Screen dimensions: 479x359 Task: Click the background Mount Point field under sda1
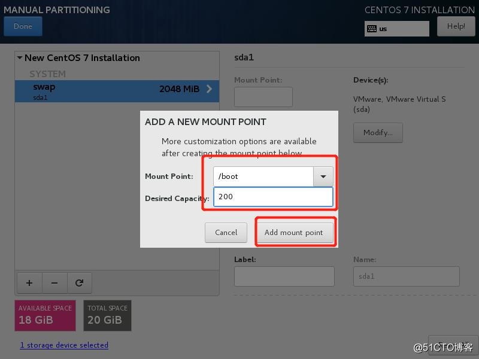pos(263,97)
